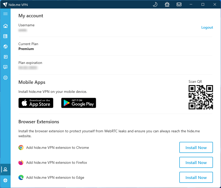Click 'Add hide.me VPN extension to Chrome' text
This screenshot has height=188, width=221.
58,148
